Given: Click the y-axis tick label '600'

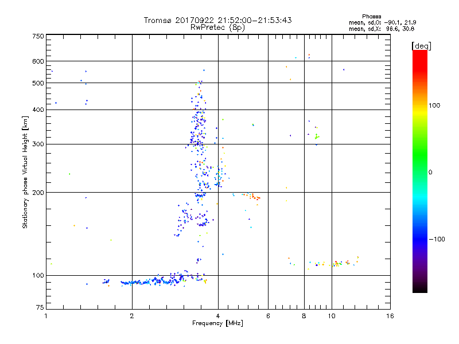Looking at the screenshot, I should tap(38, 61).
